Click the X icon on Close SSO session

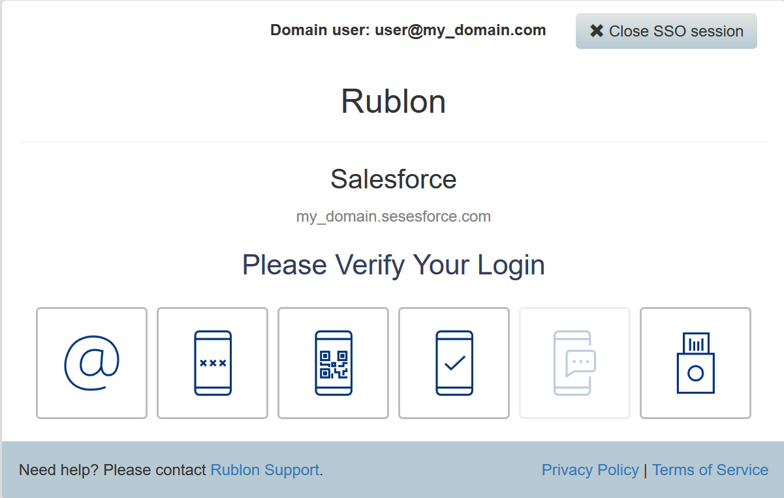596,31
